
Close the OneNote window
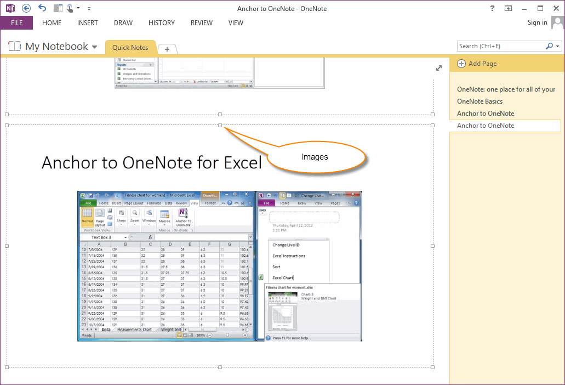[x=556, y=8]
